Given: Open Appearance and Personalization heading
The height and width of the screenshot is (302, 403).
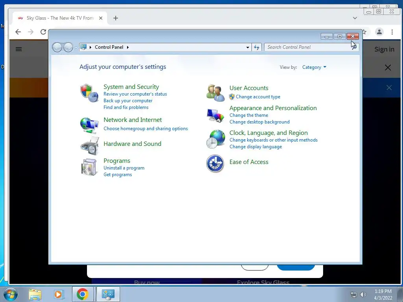Looking at the screenshot, I should (273, 108).
